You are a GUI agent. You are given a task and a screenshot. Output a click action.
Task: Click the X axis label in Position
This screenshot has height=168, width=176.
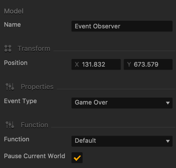click(77, 65)
